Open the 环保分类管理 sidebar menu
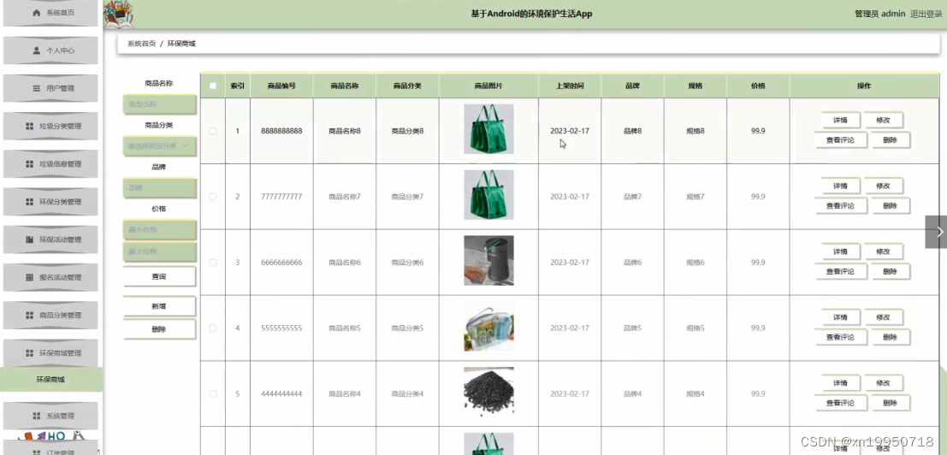The width and height of the screenshot is (947, 455). pyautogui.click(x=50, y=202)
